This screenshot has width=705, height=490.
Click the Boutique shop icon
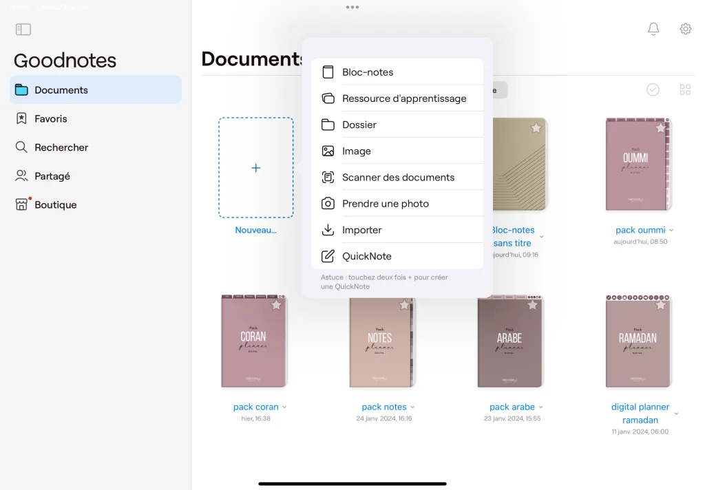tap(21, 204)
